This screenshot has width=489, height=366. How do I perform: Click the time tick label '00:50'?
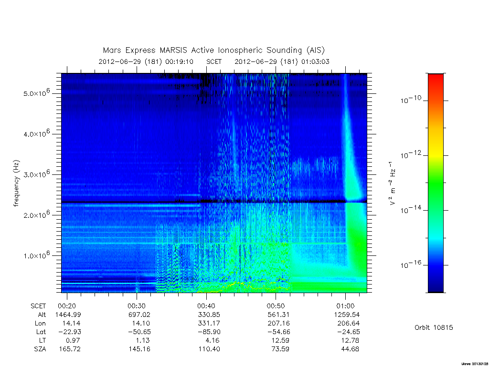click(x=276, y=306)
